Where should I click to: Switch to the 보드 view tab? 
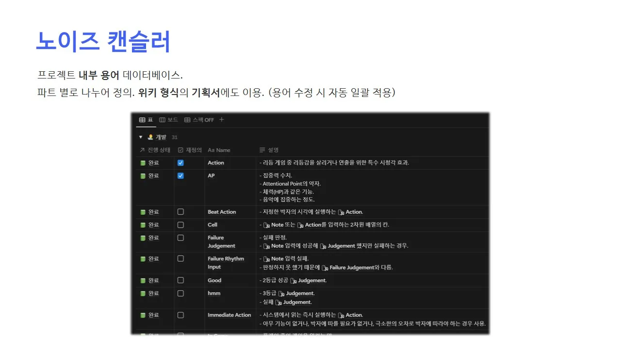(168, 120)
